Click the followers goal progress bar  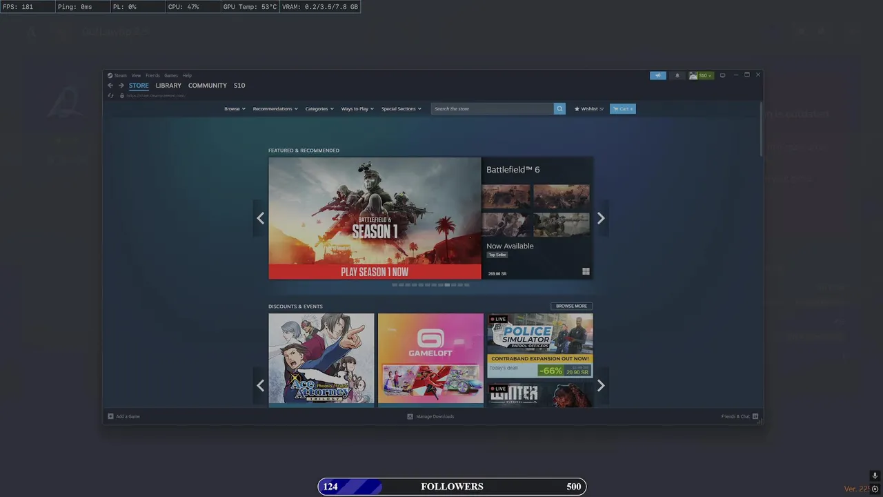tap(452, 487)
